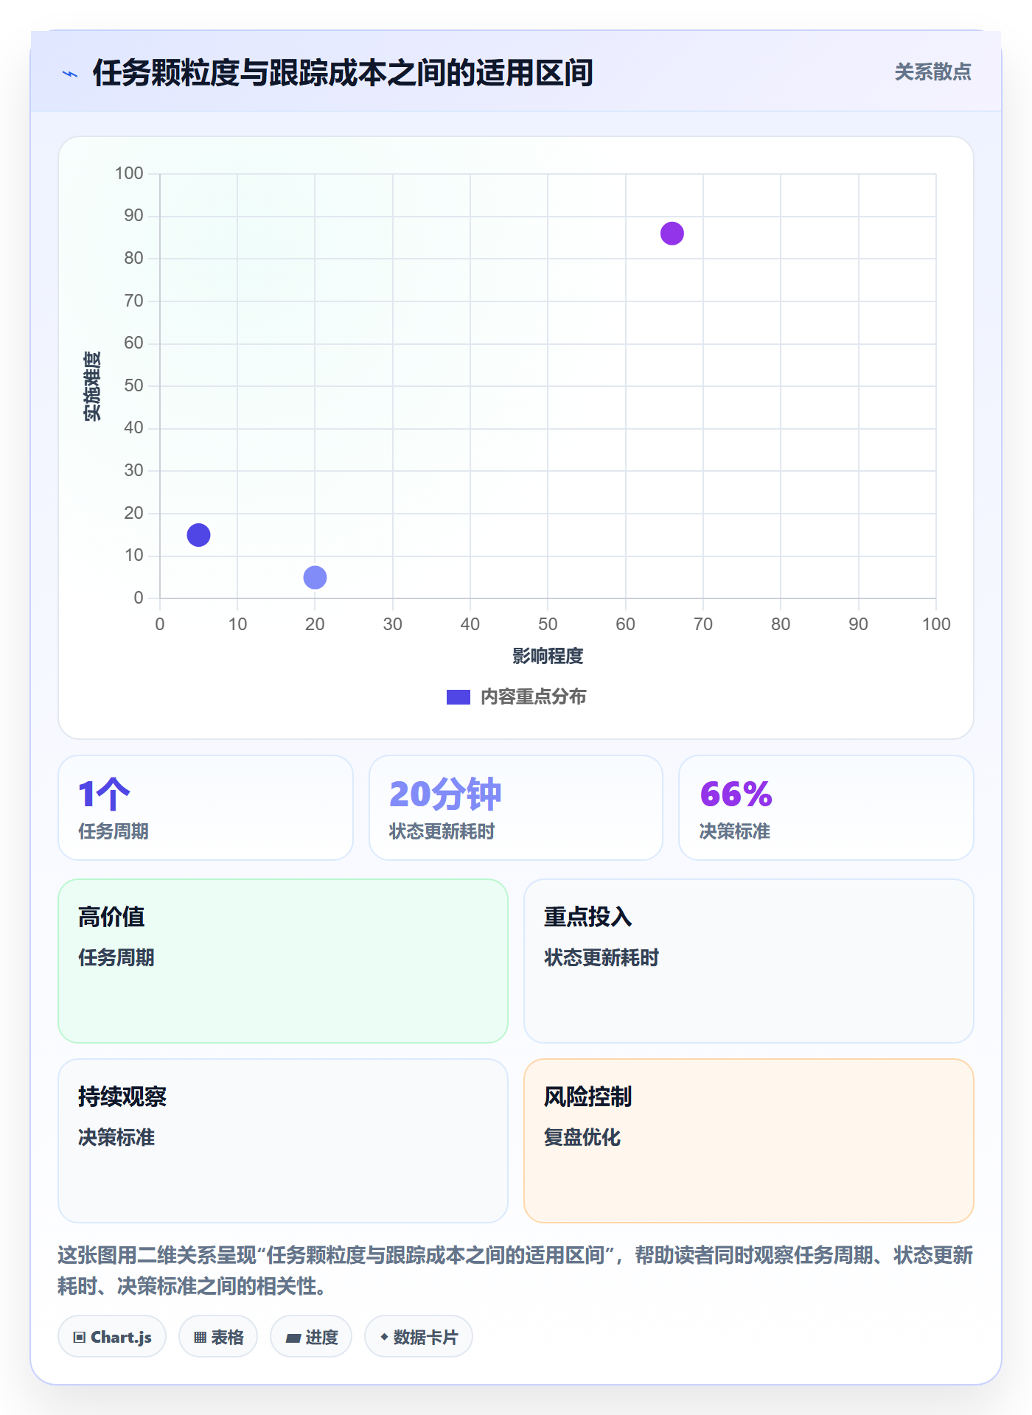
Task: Open the 风险控制 quadrant card
Action: click(749, 1141)
